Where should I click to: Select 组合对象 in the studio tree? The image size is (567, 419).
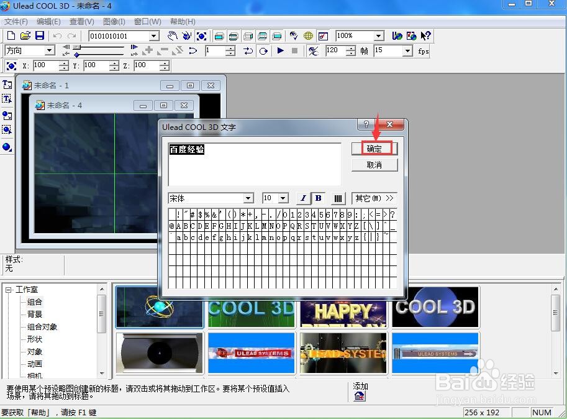[42, 327]
